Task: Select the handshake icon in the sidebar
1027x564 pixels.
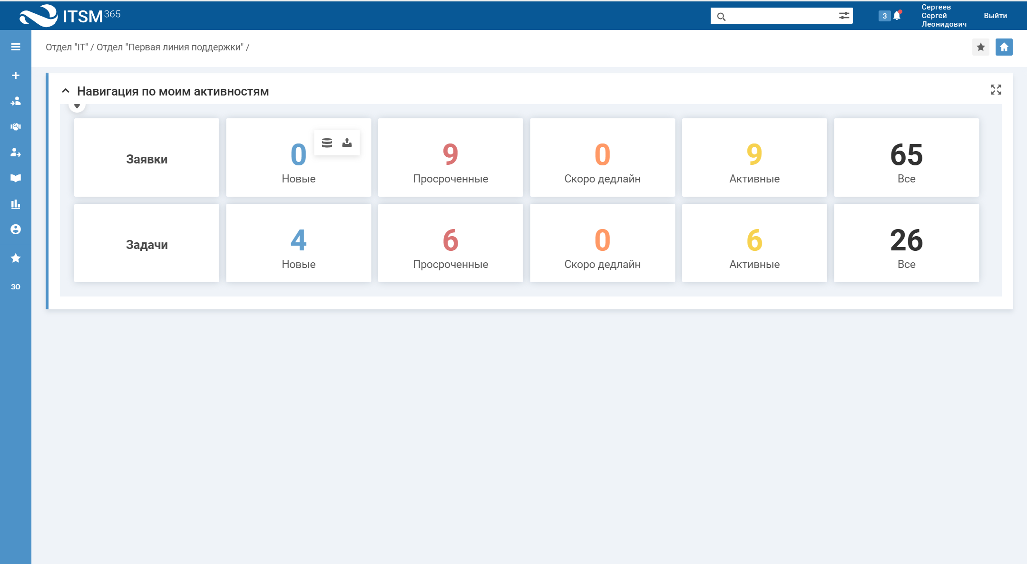Action: pyautogui.click(x=16, y=127)
